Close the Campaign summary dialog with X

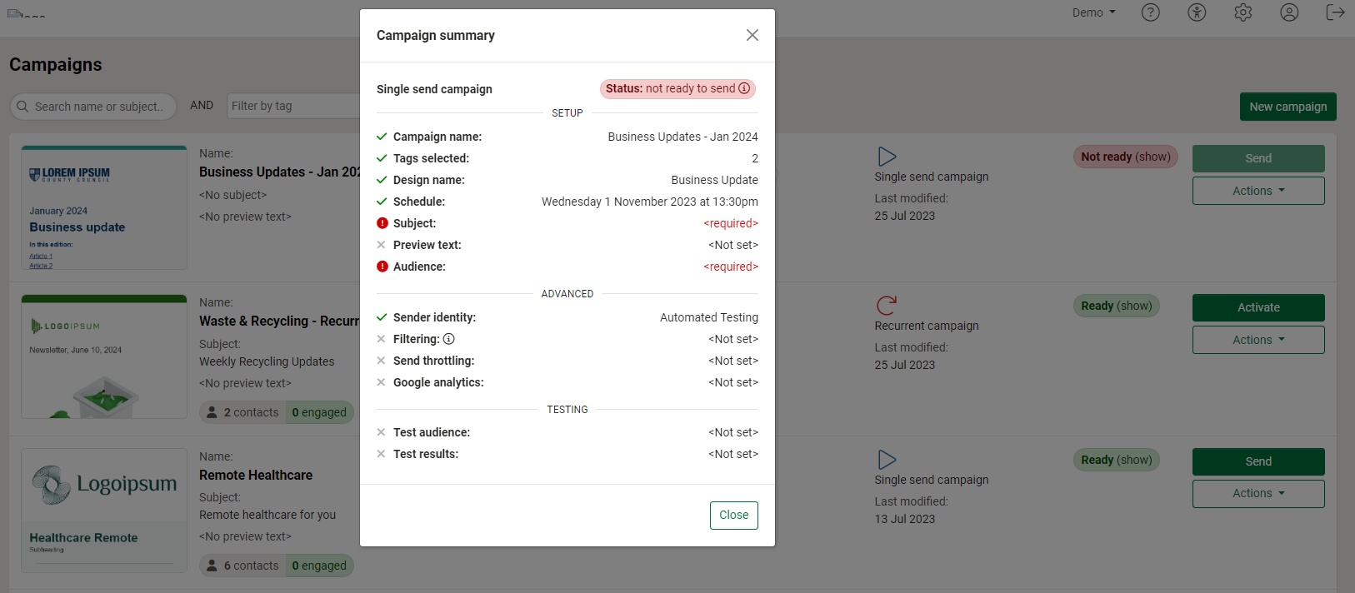click(752, 35)
